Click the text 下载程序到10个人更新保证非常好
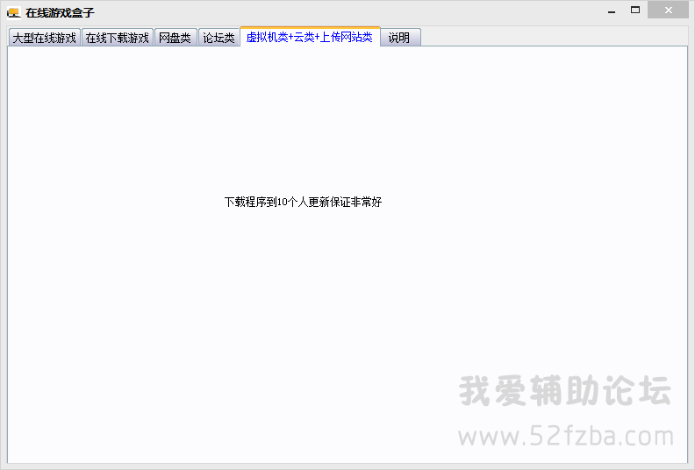 tap(303, 202)
